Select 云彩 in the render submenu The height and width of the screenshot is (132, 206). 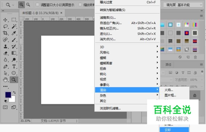coord(174,130)
